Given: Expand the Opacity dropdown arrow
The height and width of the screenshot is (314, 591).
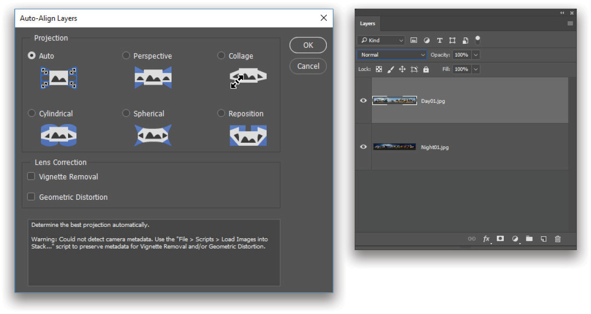Looking at the screenshot, I should point(476,55).
